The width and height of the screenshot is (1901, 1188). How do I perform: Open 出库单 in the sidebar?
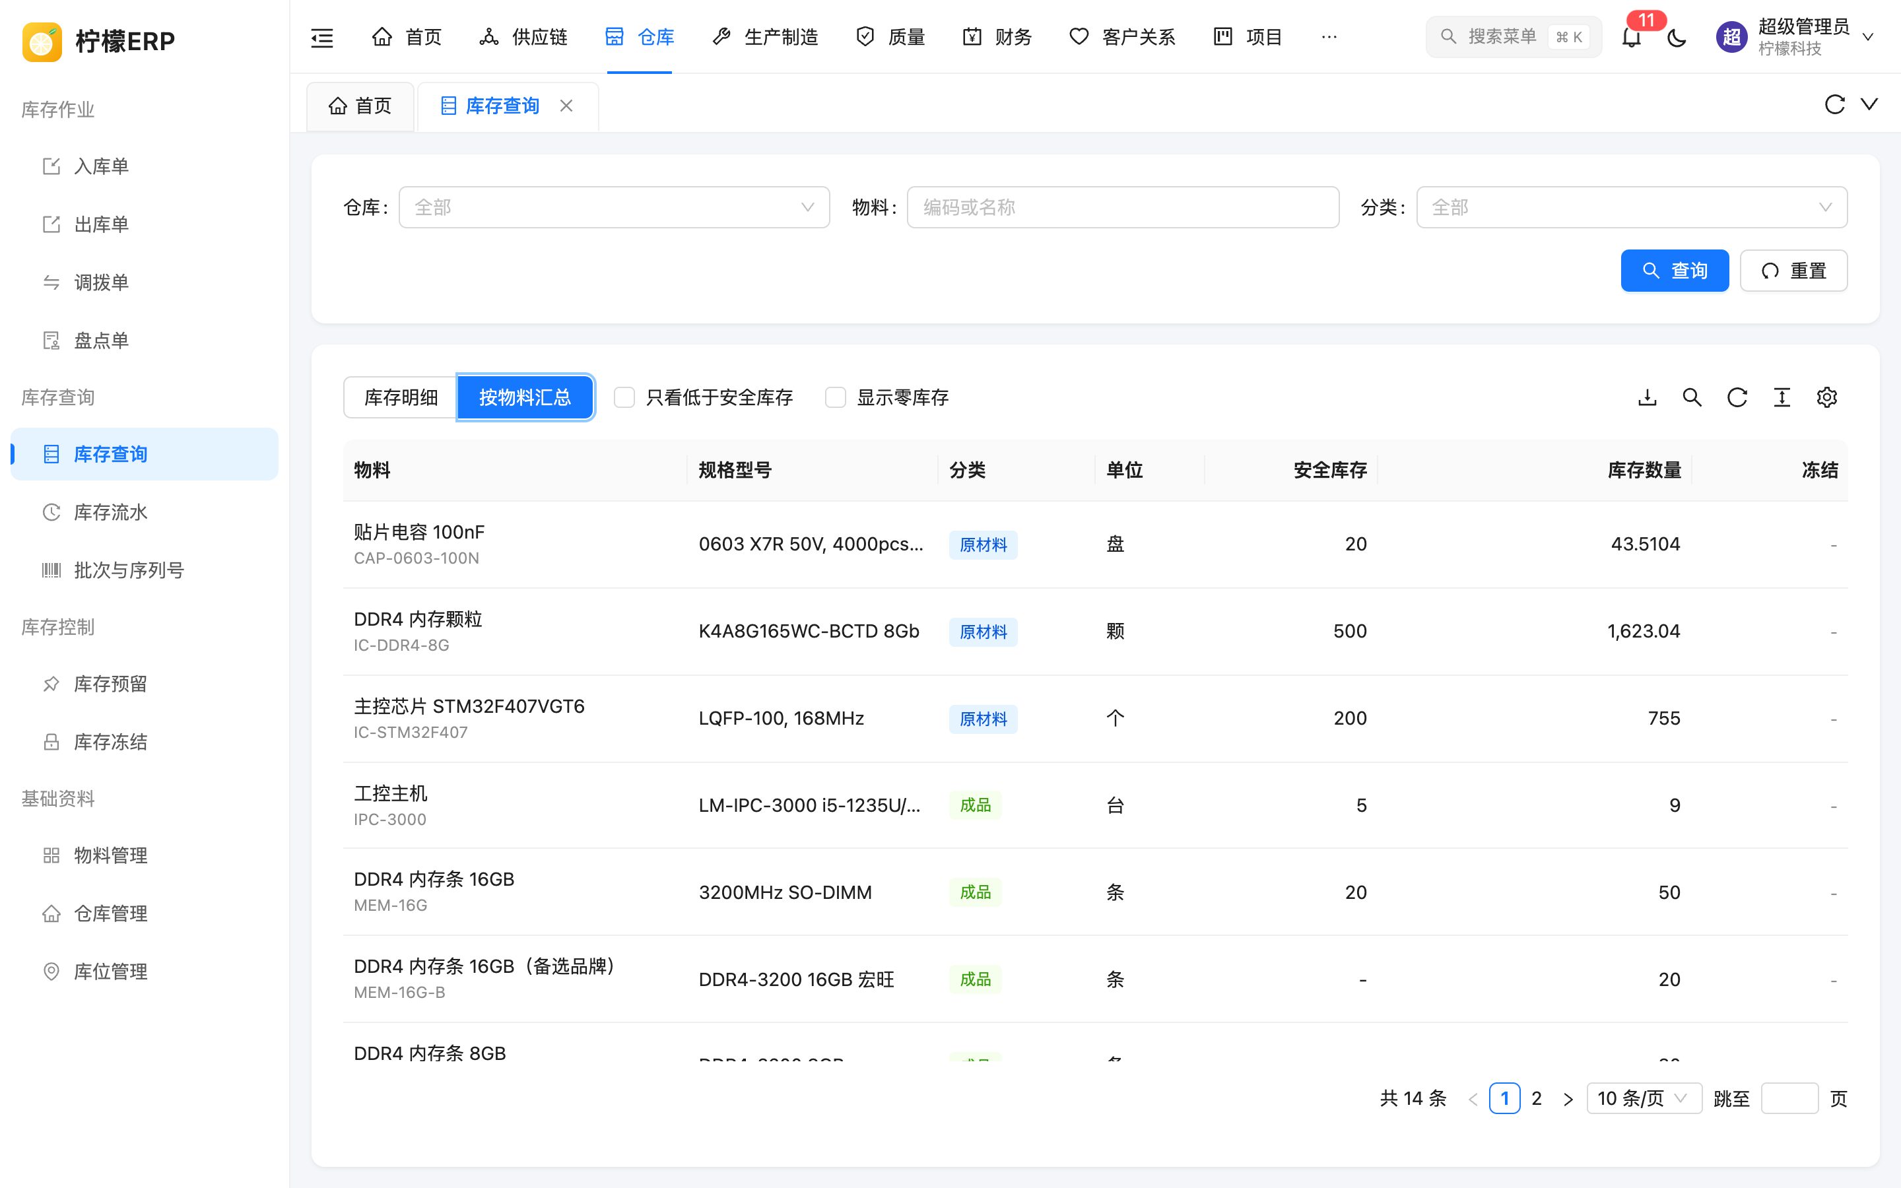(145, 224)
